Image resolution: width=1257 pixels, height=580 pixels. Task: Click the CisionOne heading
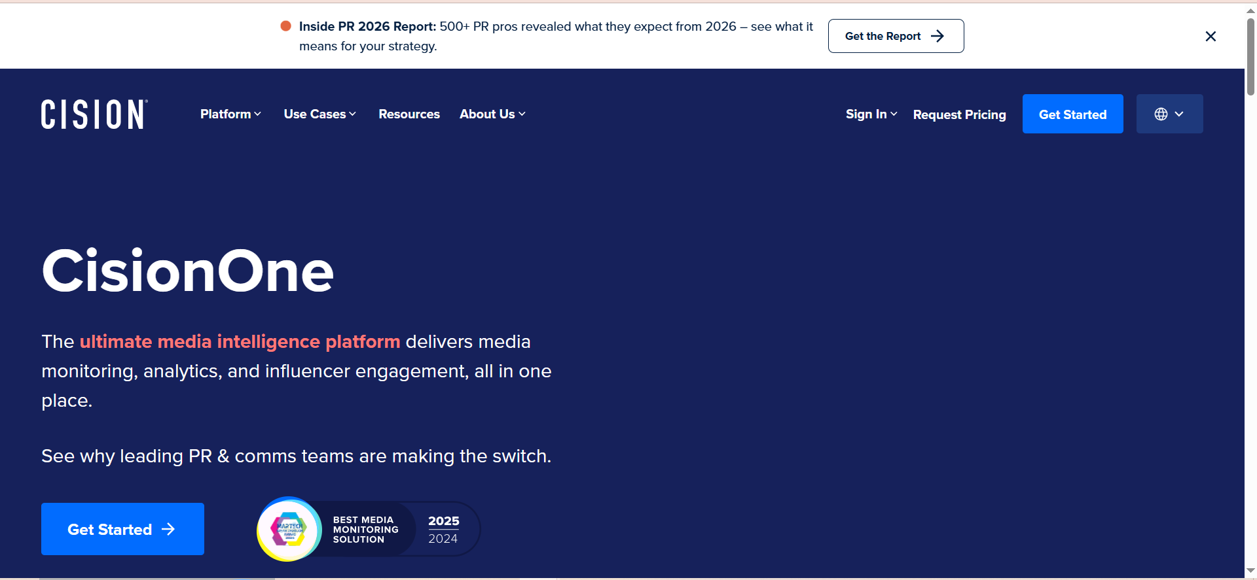pyautogui.click(x=188, y=271)
